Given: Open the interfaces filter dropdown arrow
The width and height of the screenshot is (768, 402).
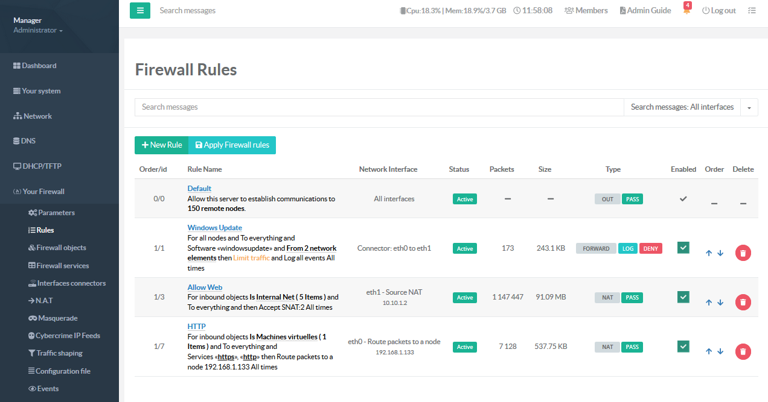Looking at the screenshot, I should point(749,107).
